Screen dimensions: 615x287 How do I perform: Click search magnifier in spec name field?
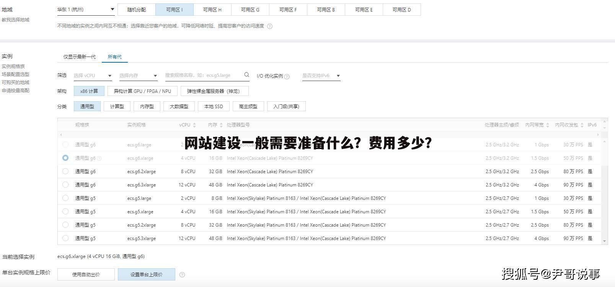(247, 75)
